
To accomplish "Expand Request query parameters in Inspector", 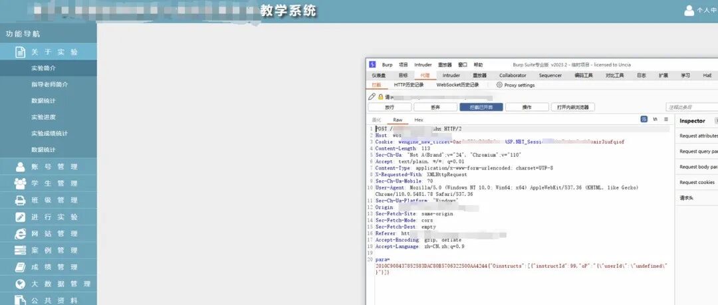I will (x=697, y=152).
